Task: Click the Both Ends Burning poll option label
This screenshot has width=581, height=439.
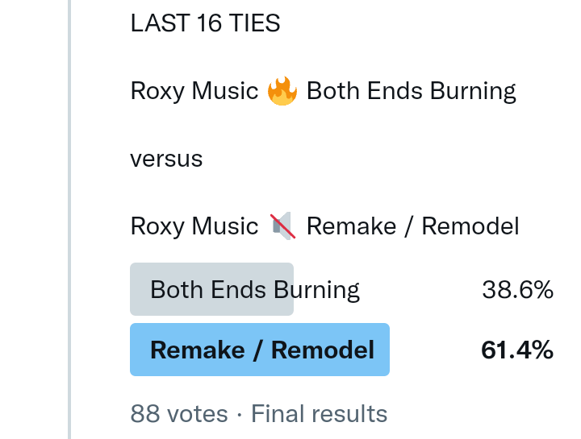Action: click(255, 289)
